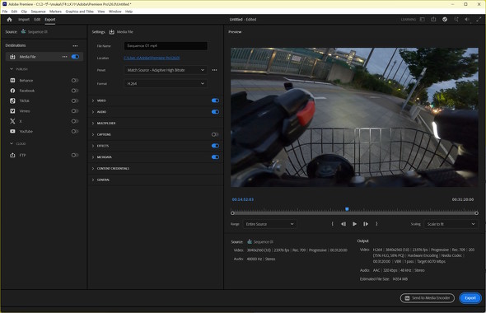Open Preset three-dot more options
This screenshot has height=313, width=486.
(x=214, y=70)
